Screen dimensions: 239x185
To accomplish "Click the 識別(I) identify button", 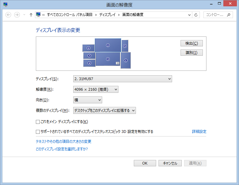I will point(192,52).
